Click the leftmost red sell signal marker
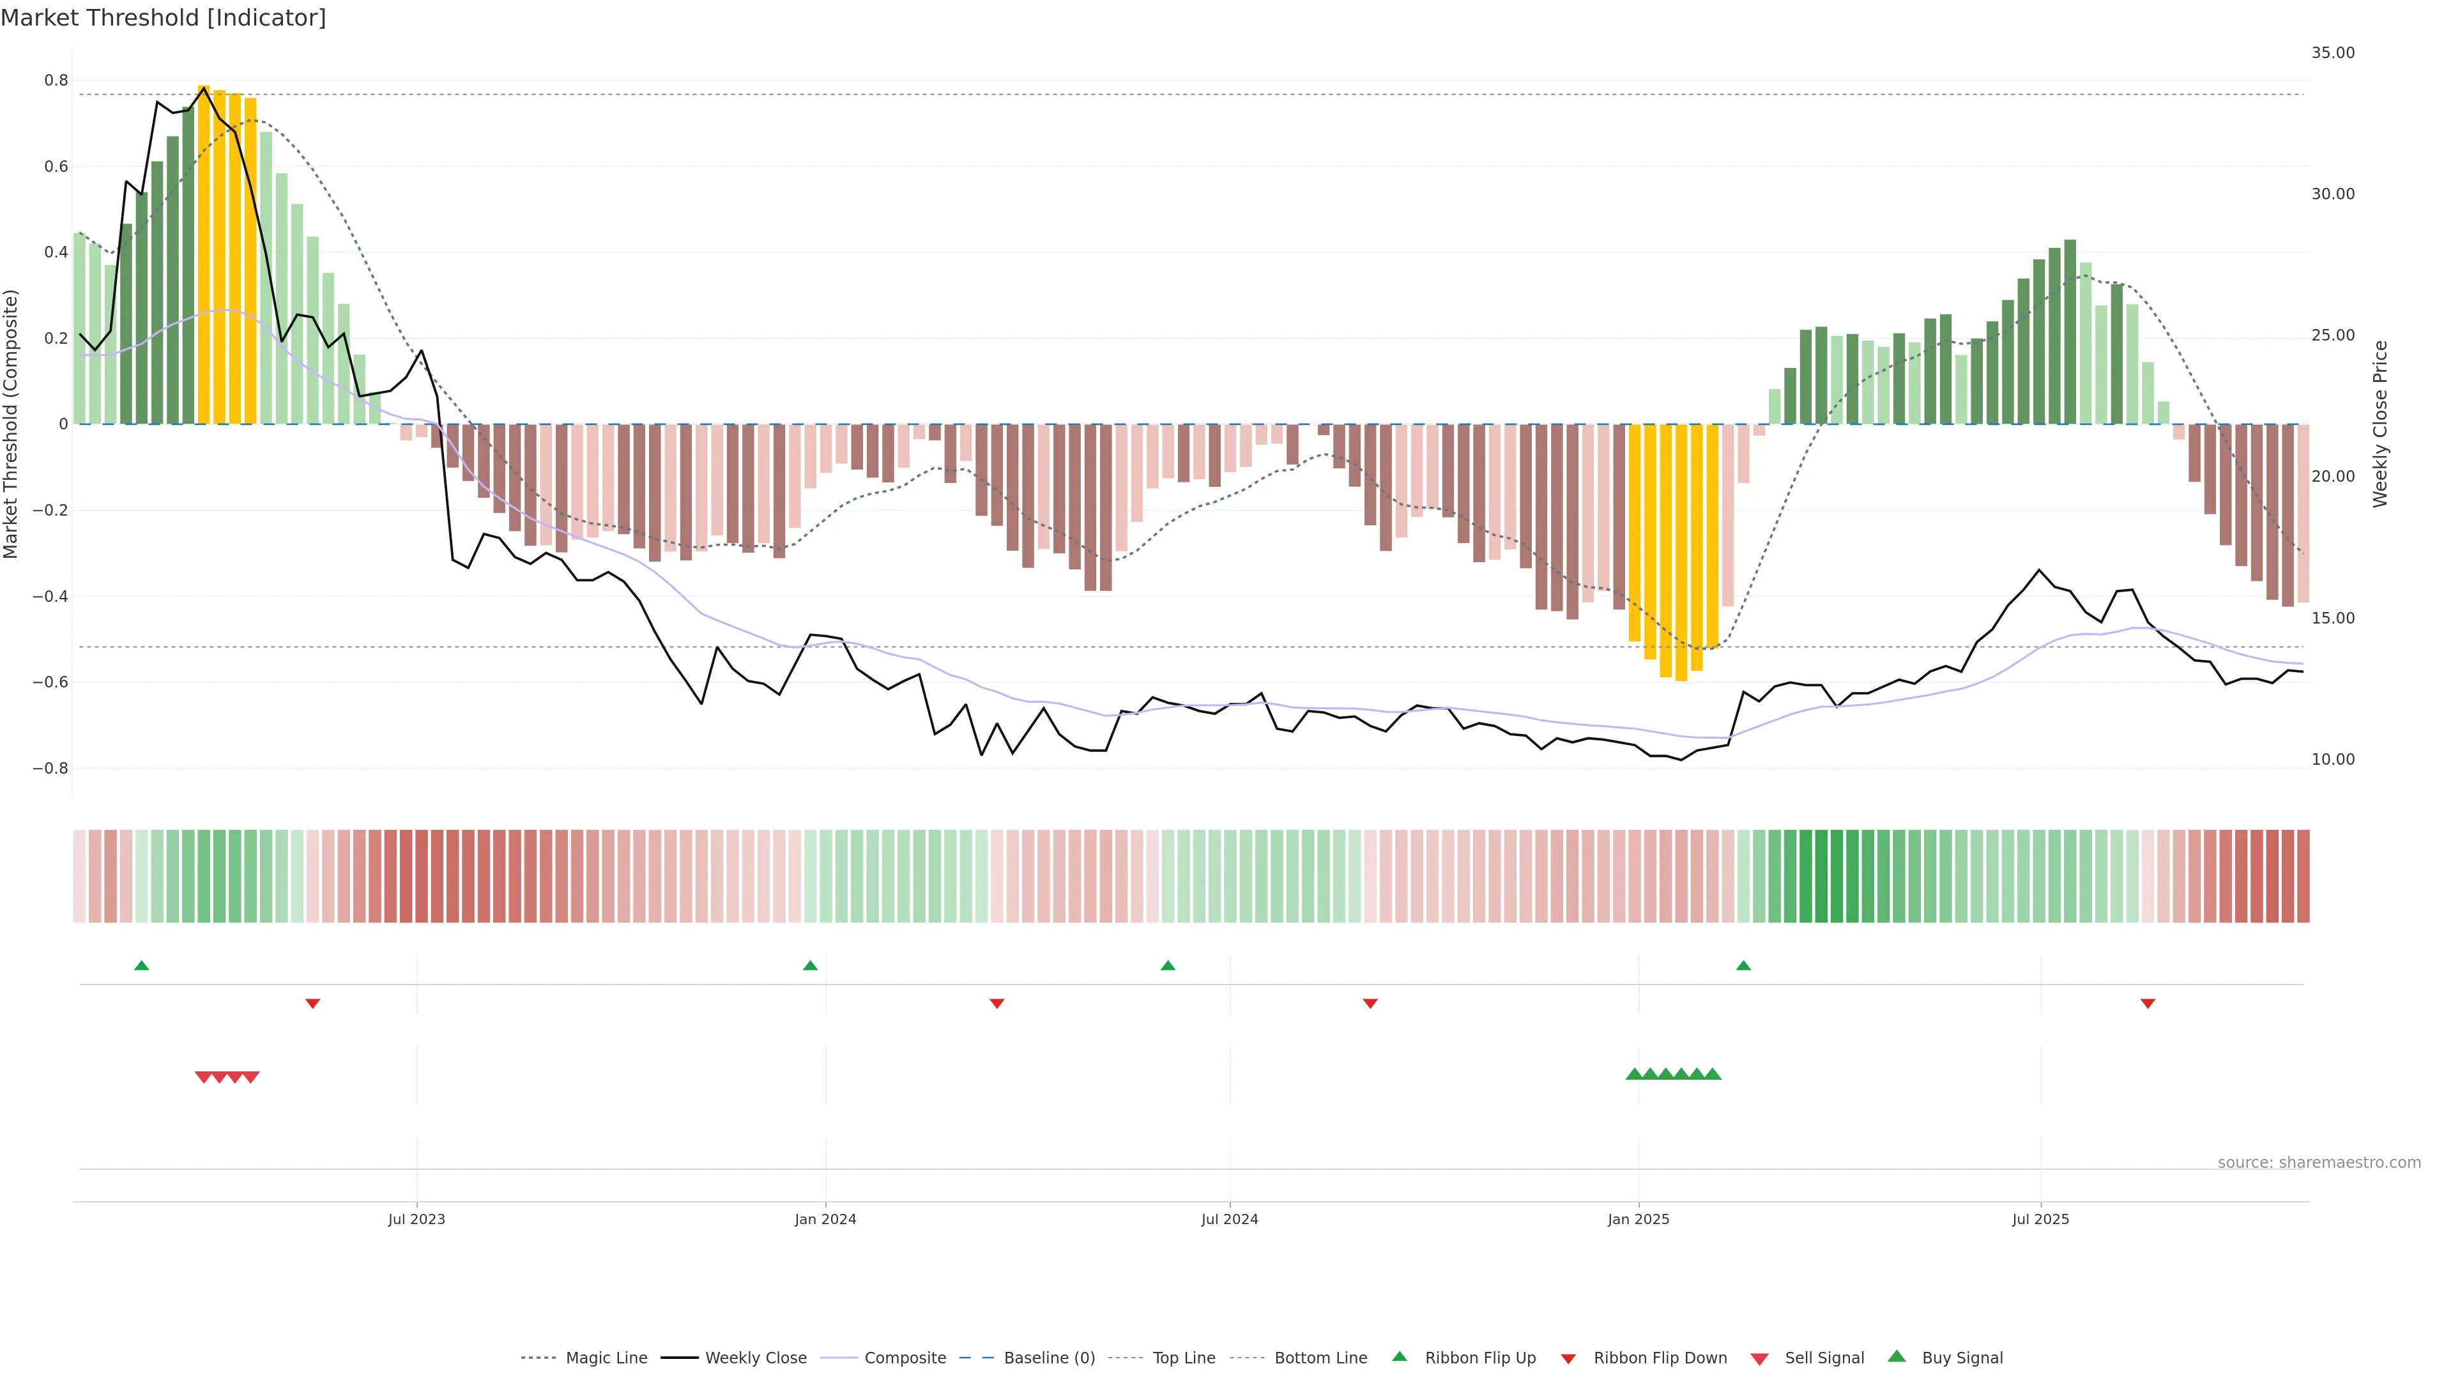 coord(203,1077)
